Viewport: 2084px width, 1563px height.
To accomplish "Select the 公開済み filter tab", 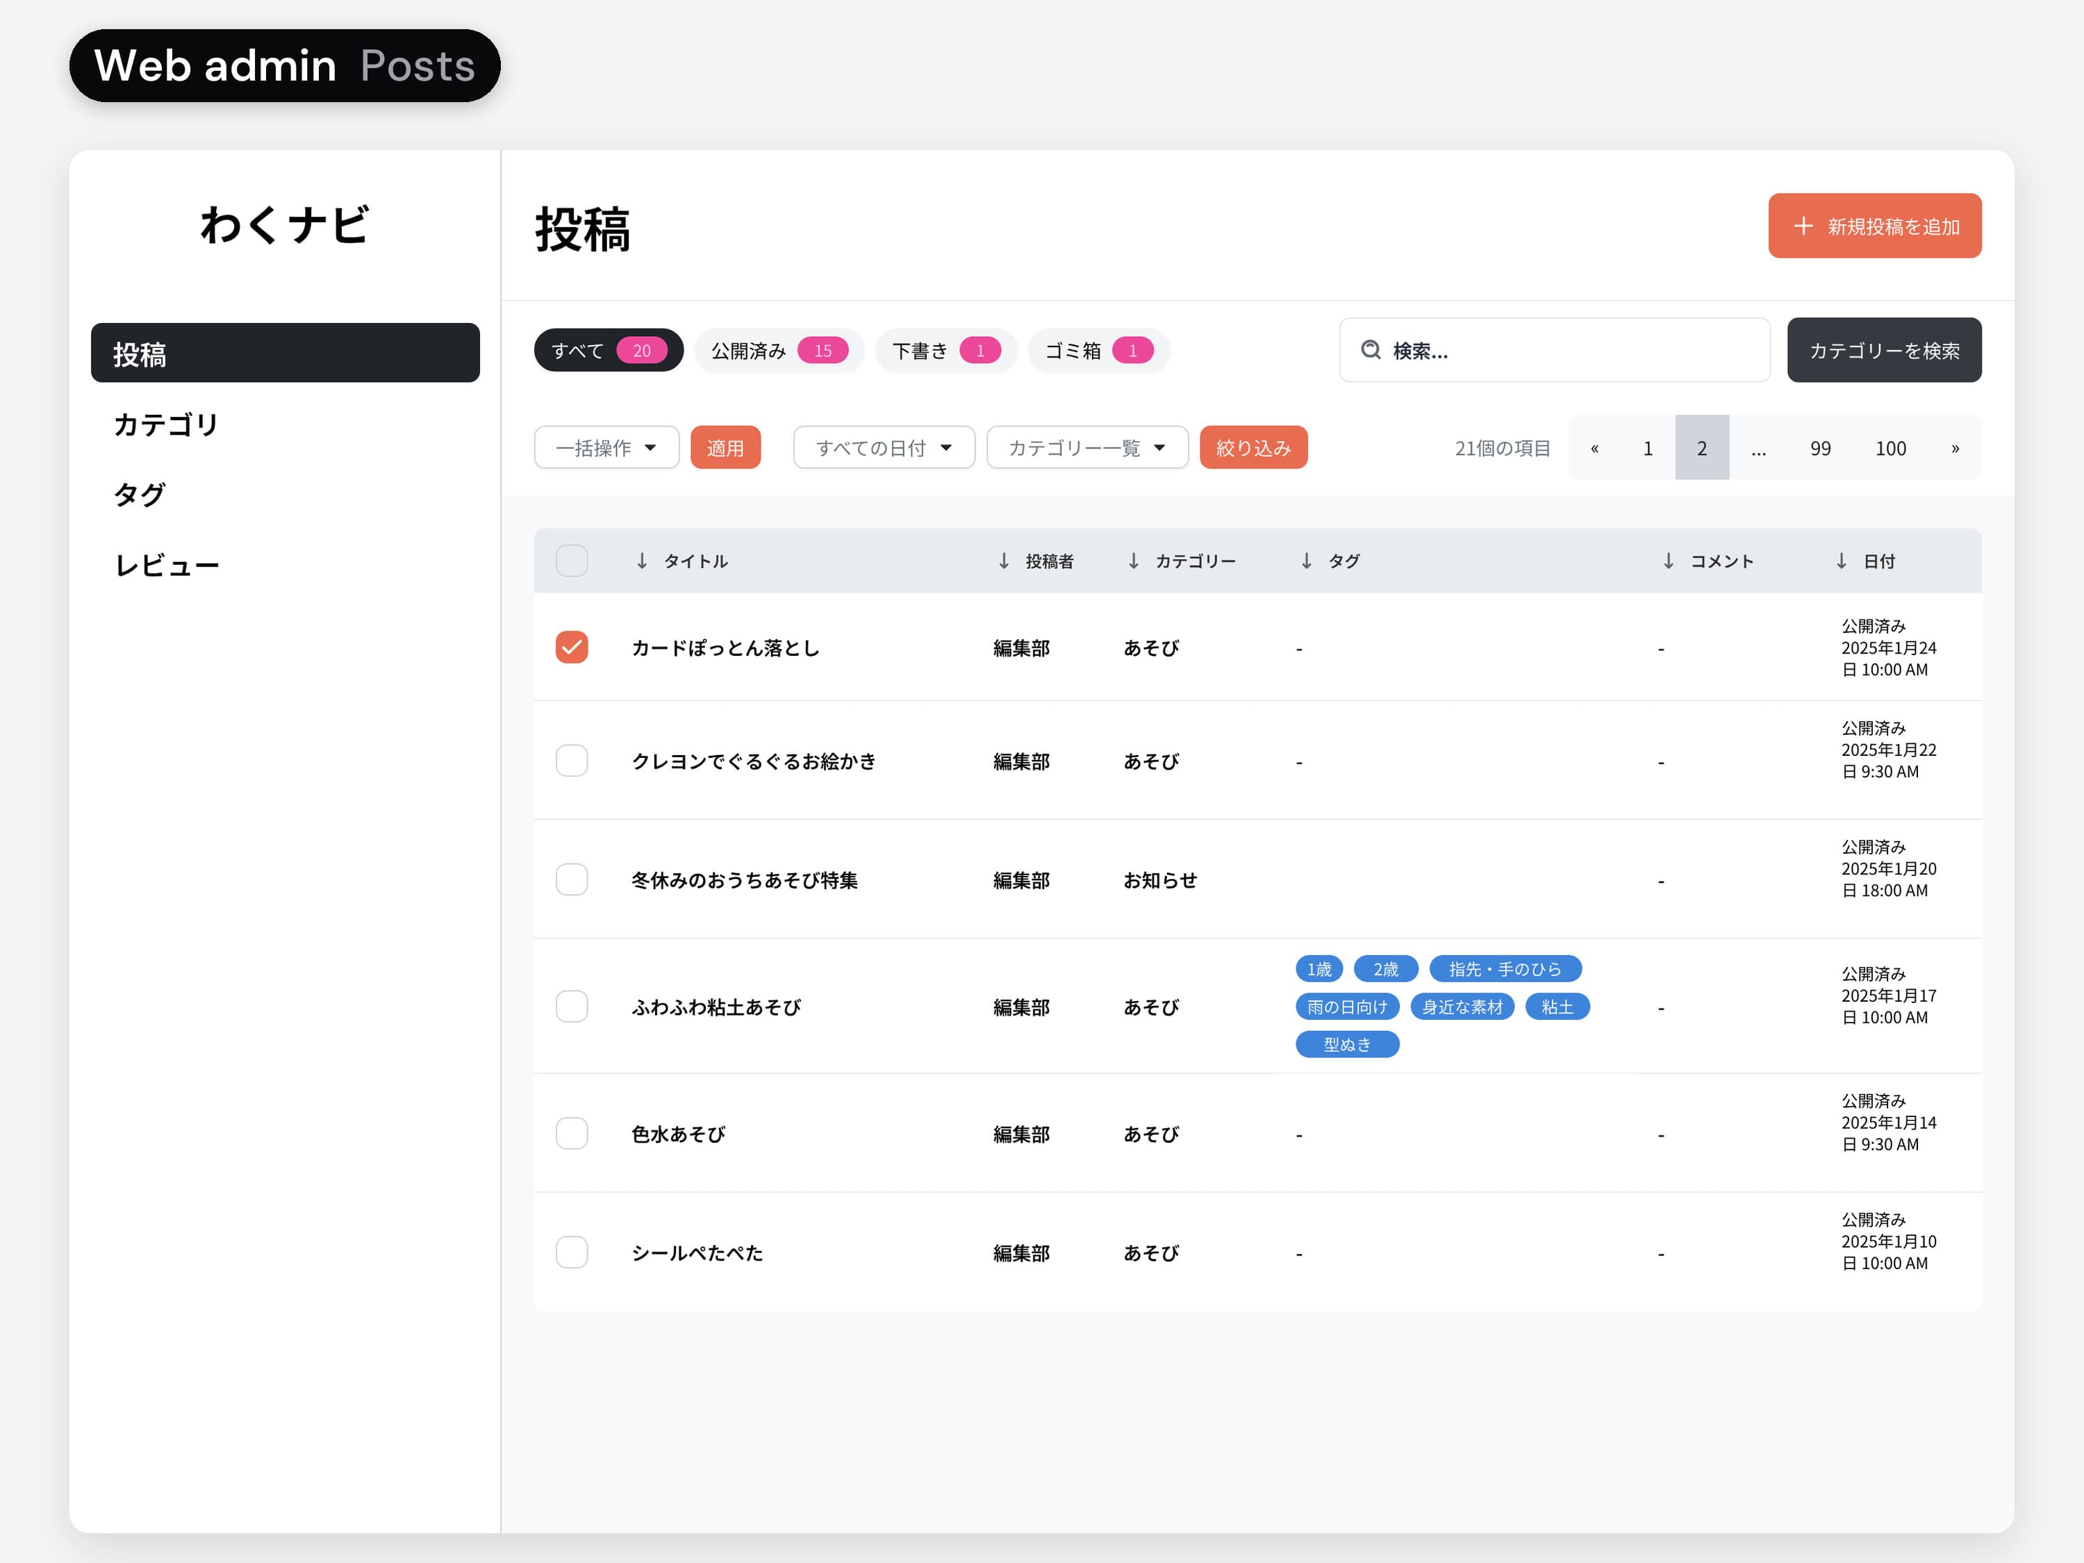I will 779,351.
